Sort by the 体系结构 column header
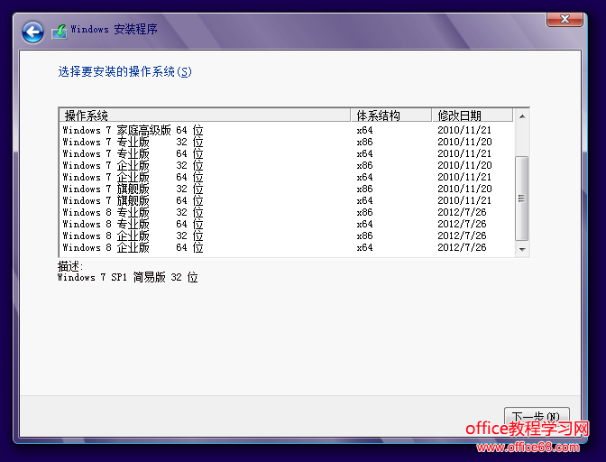The height and width of the screenshot is (462, 606). click(x=391, y=115)
